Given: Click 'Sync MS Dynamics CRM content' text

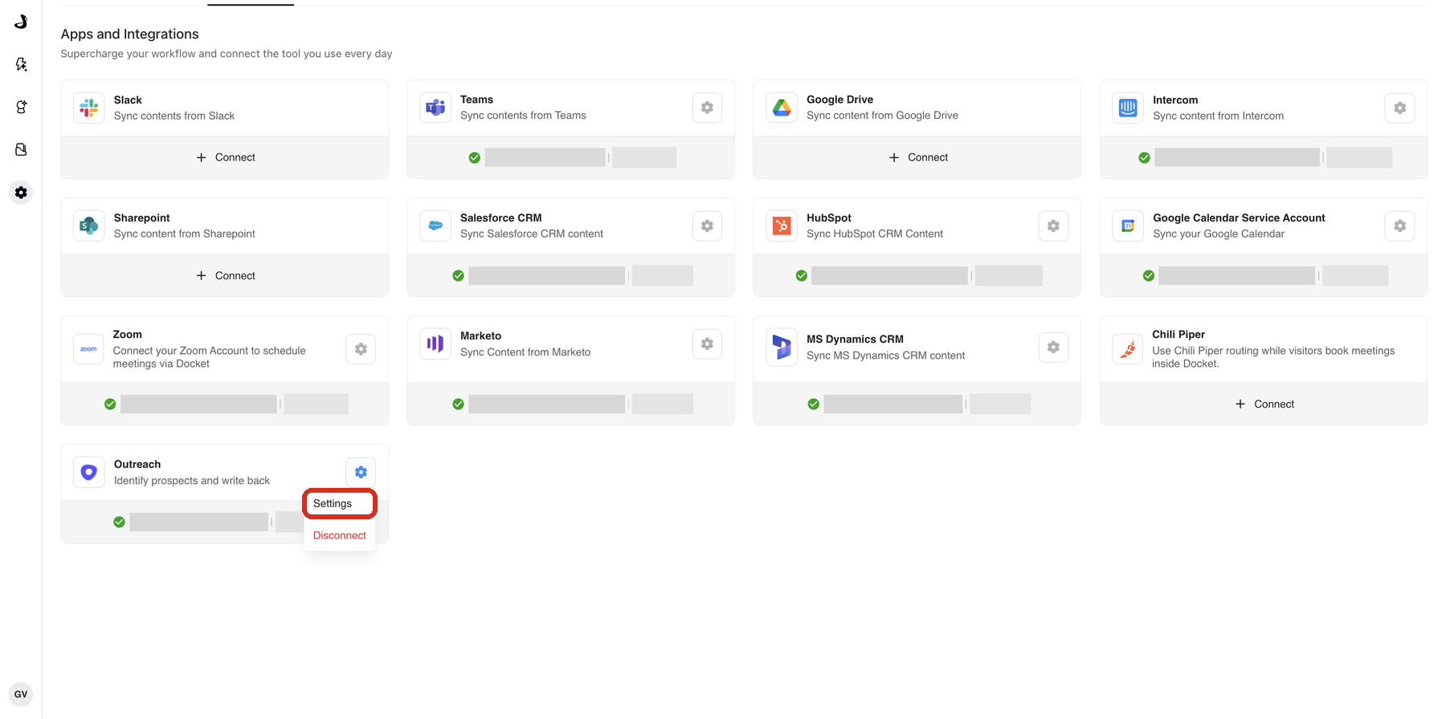Looking at the screenshot, I should pyautogui.click(x=885, y=355).
